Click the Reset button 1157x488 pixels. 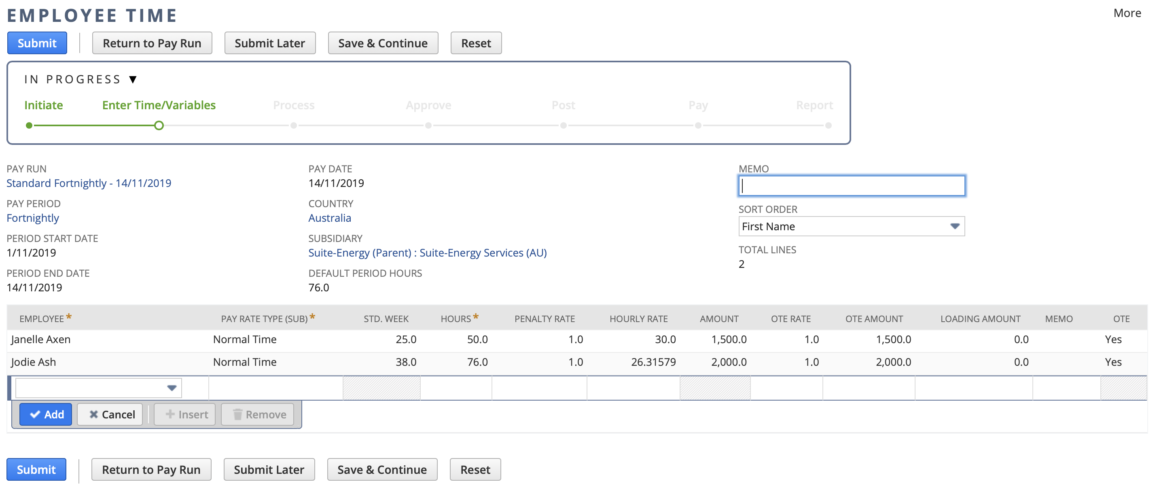click(476, 42)
